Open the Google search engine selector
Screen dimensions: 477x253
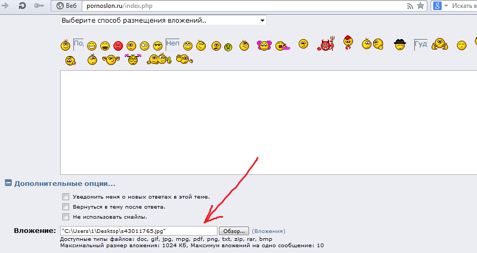pos(441,6)
